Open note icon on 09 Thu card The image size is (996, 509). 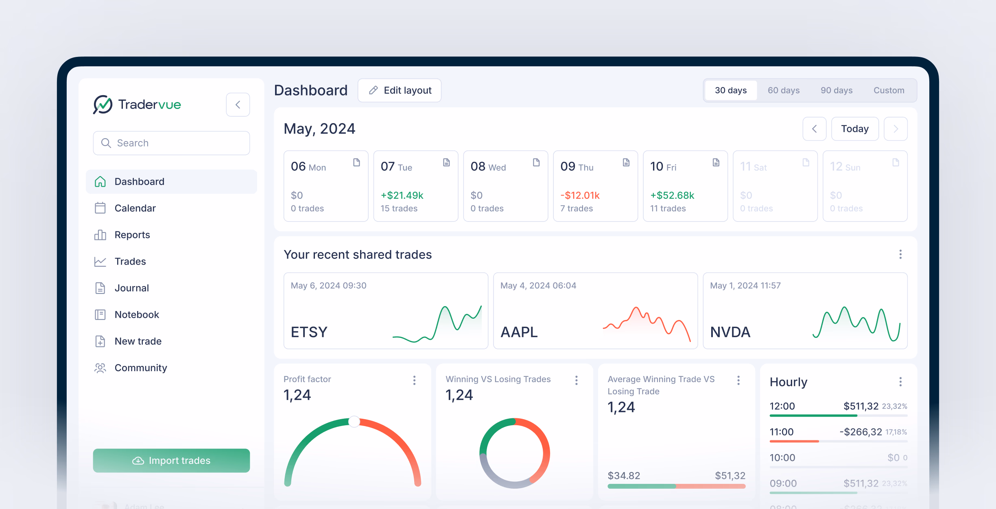click(626, 163)
